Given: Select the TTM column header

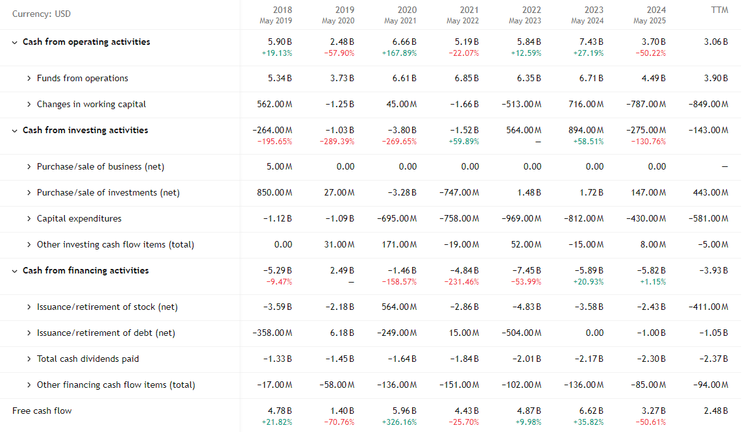Looking at the screenshot, I should [720, 10].
